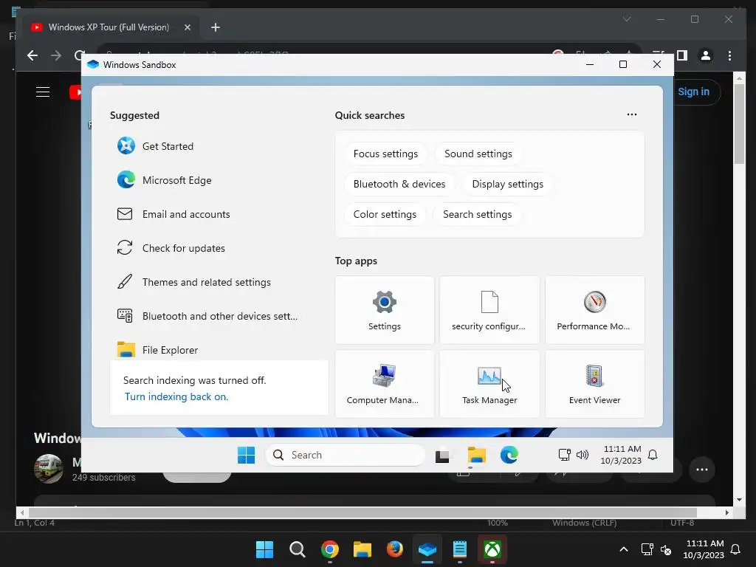Open Performance Monitor tile

pyautogui.click(x=594, y=310)
